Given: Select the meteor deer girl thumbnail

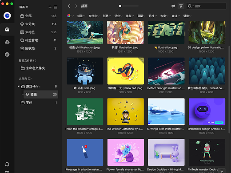Looking at the screenshot, I should pyautogui.click(x=166, y=71).
